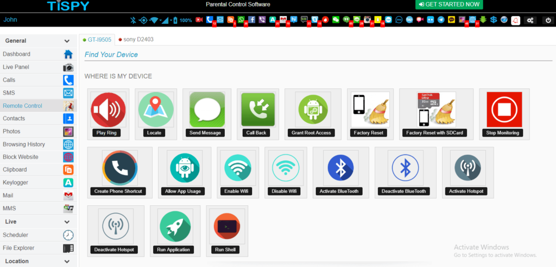Click the imo icon in the top toolbar
This screenshot has height=267, width=556.
point(399,20)
